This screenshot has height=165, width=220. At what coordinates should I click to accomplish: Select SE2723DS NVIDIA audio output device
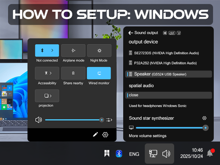[x=168, y=53]
